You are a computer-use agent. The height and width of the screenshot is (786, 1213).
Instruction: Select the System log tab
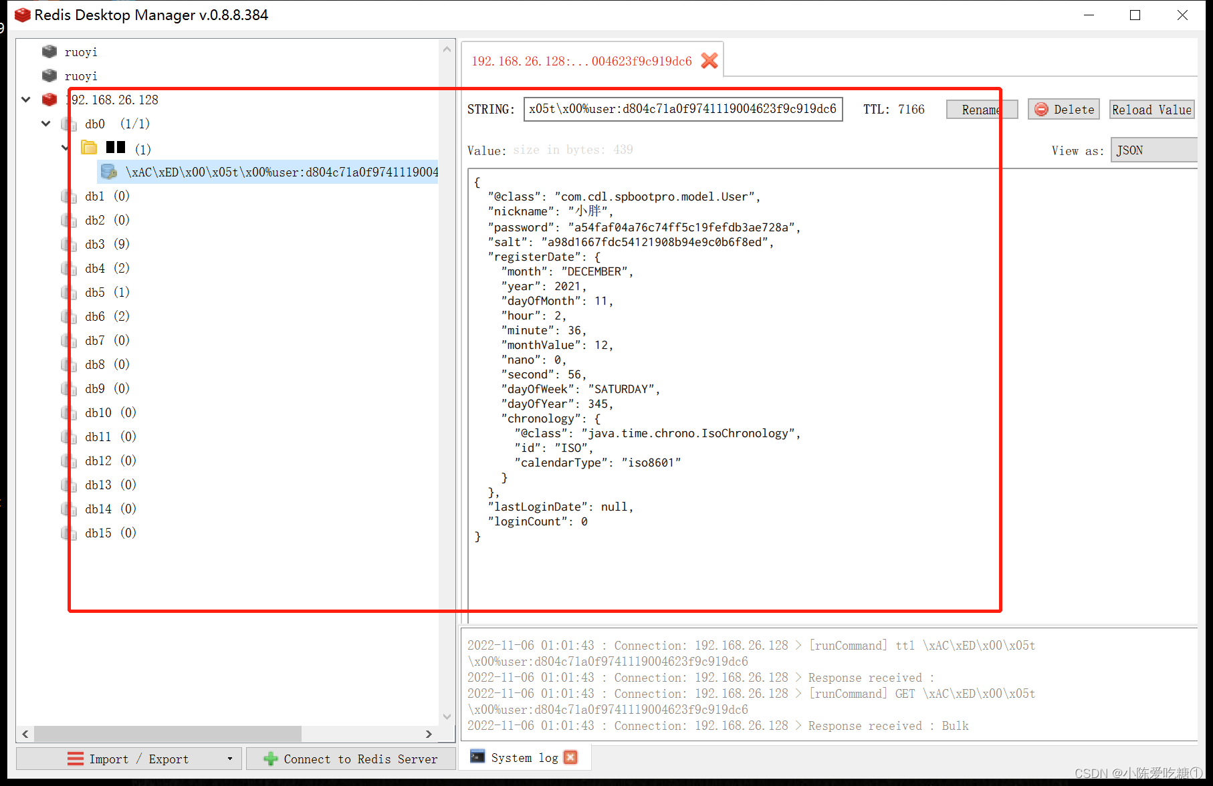coord(524,757)
